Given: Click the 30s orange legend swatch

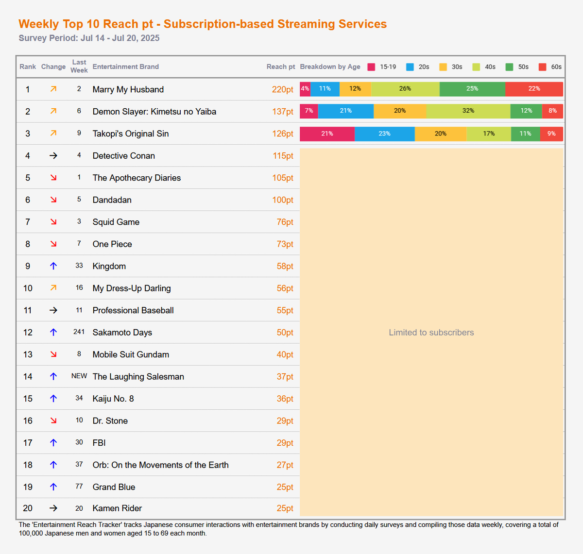Looking at the screenshot, I should click(443, 67).
